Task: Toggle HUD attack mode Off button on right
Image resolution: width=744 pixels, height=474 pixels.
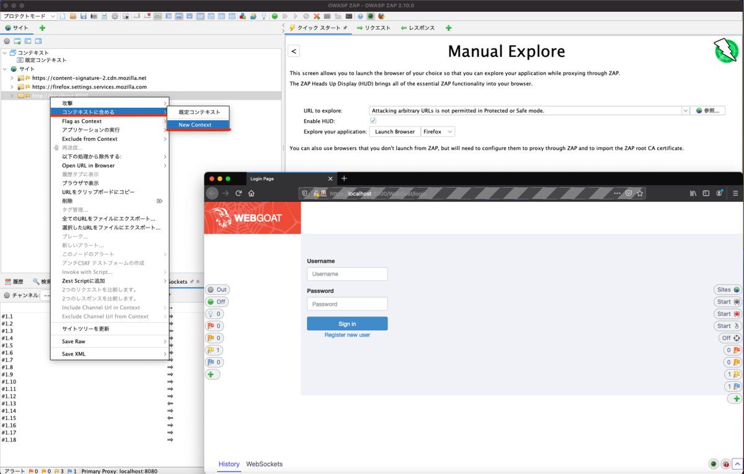Action: click(730, 338)
